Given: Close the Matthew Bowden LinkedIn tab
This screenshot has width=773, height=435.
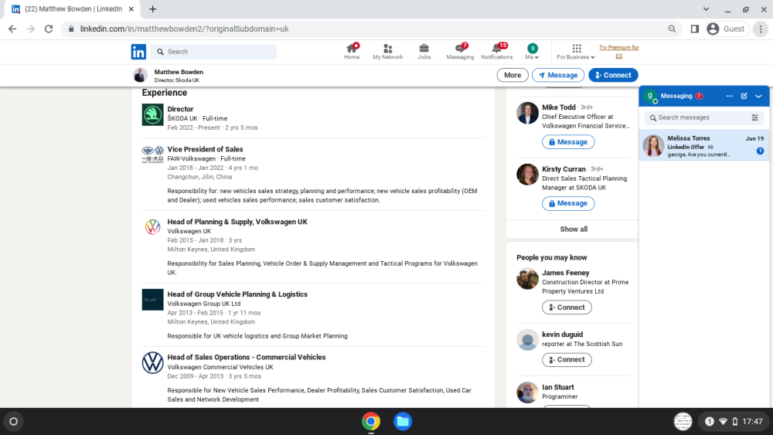Looking at the screenshot, I should click(x=131, y=8).
